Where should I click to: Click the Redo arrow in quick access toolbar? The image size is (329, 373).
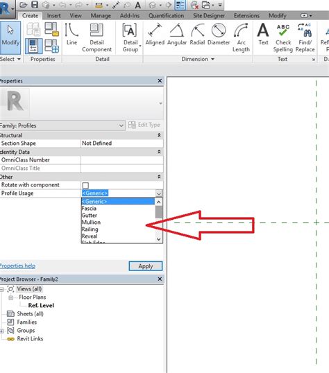tap(78, 5)
